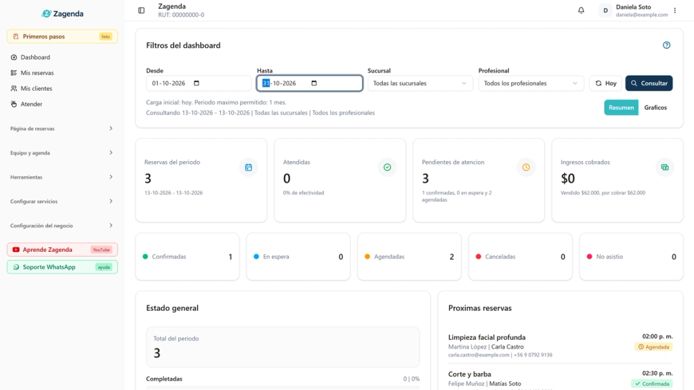Open Atender in the sidebar
This screenshot has width=694, height=390.
(62, 104)
